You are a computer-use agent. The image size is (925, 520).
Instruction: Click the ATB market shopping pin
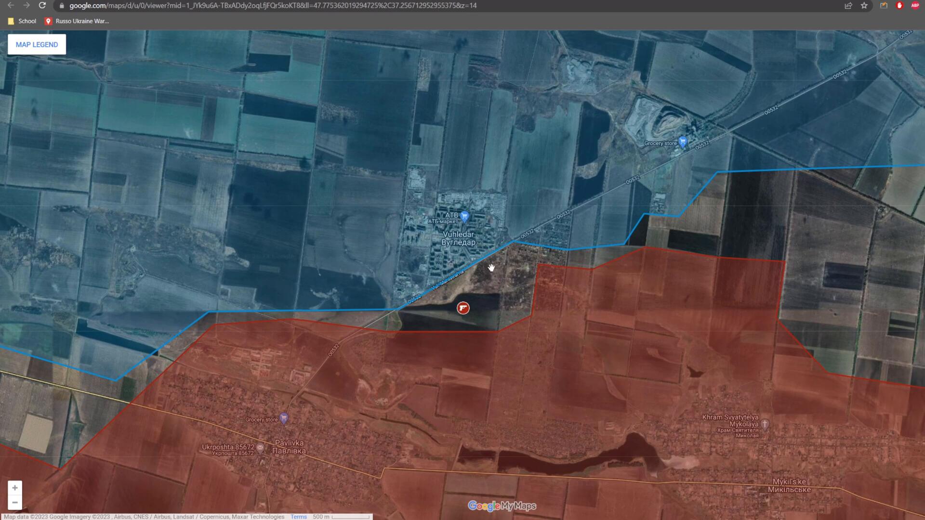(464, 216)
